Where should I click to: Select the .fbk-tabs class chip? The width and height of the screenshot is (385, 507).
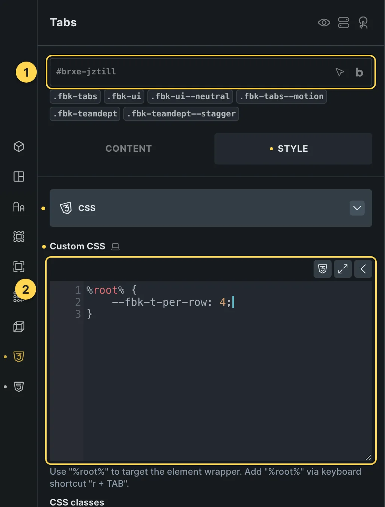[75, 97]
